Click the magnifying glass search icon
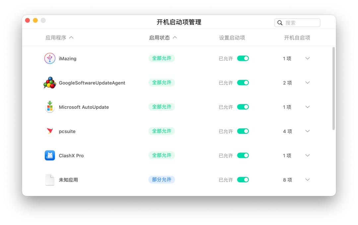The height and width of the screenshot is (225, 358). (280, 23)
